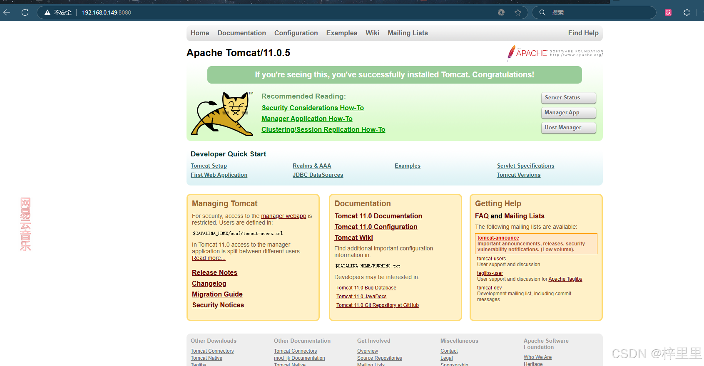Open Wiki in the top nav
The image size is (704, 366).
372,33
